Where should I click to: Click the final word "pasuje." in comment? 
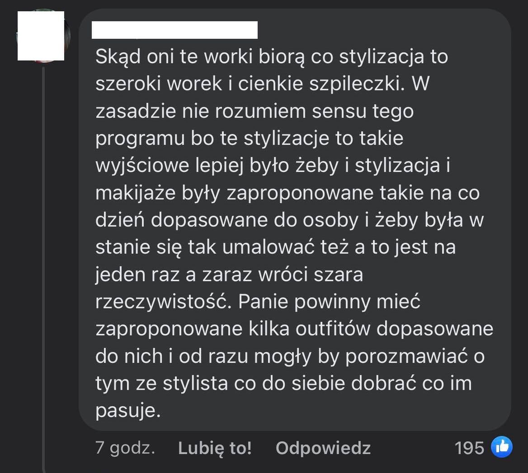point(128,410)
